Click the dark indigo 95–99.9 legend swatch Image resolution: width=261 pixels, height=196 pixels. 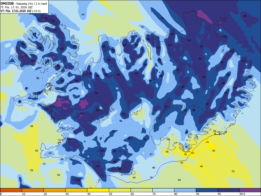229,190
